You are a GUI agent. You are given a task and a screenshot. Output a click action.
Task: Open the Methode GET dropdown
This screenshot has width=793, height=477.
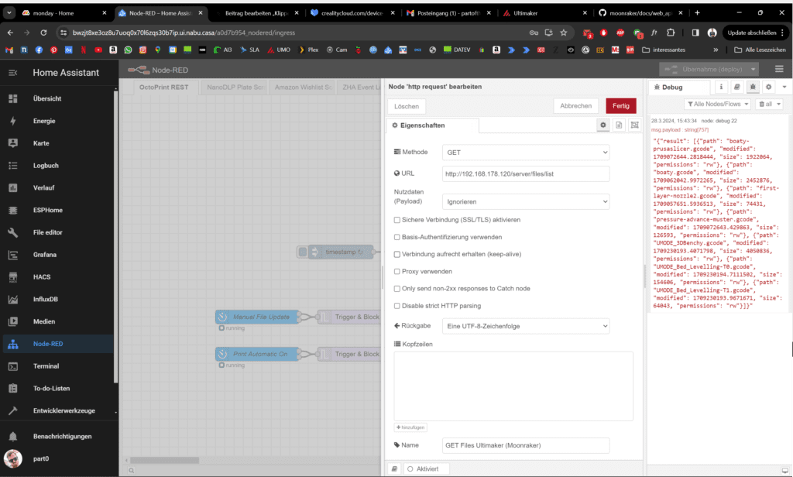click(x=526, y=153)
